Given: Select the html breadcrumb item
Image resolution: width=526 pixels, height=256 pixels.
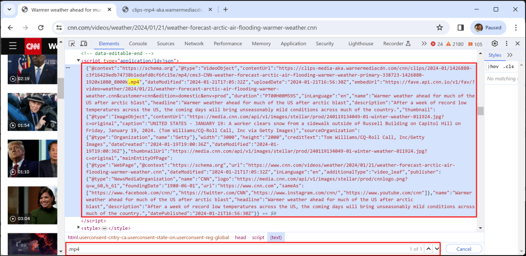Looking at the screenshot, I should pos(148,237).
